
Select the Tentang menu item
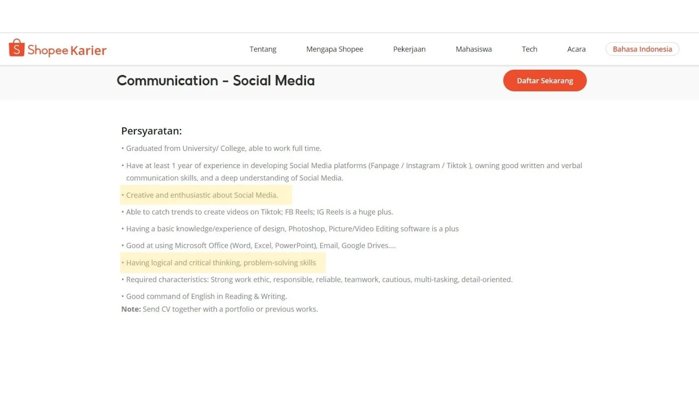263,49
